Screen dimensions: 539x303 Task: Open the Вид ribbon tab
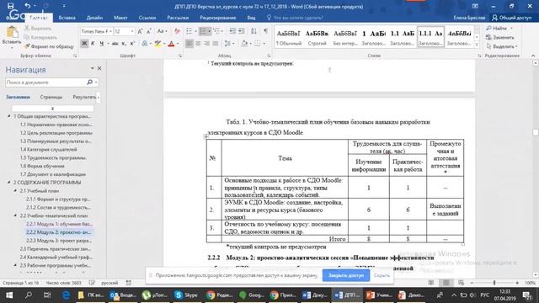click(251, 18)
